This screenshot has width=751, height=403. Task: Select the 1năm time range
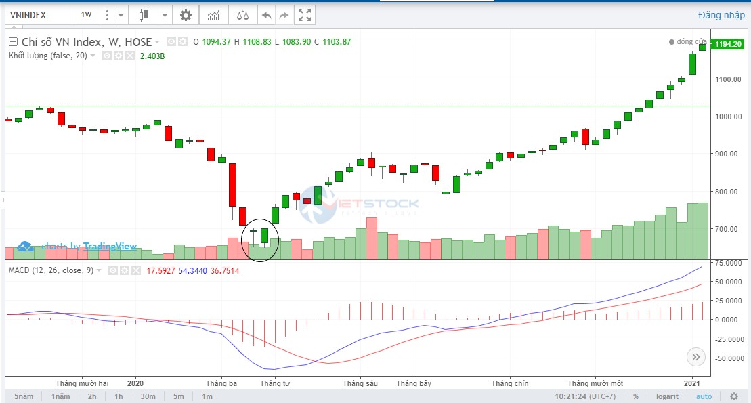tap(61, 396)
